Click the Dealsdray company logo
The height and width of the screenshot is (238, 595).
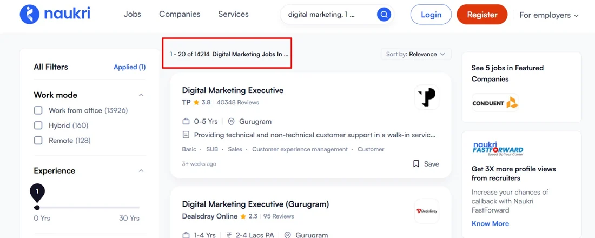click(427, 211)
